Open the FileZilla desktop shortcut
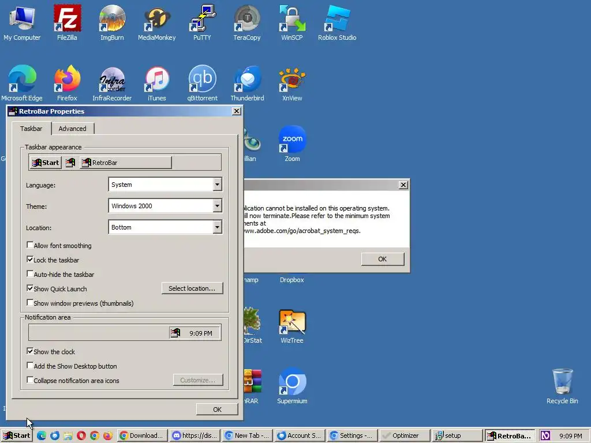The height and width of the screenshot is (443, 591). point(67,22)
